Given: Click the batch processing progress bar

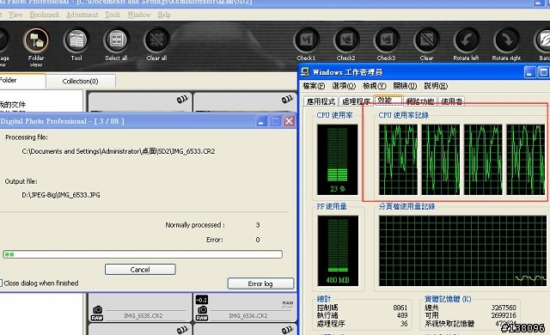Looking at the screenshot, I should pos(143,254).
